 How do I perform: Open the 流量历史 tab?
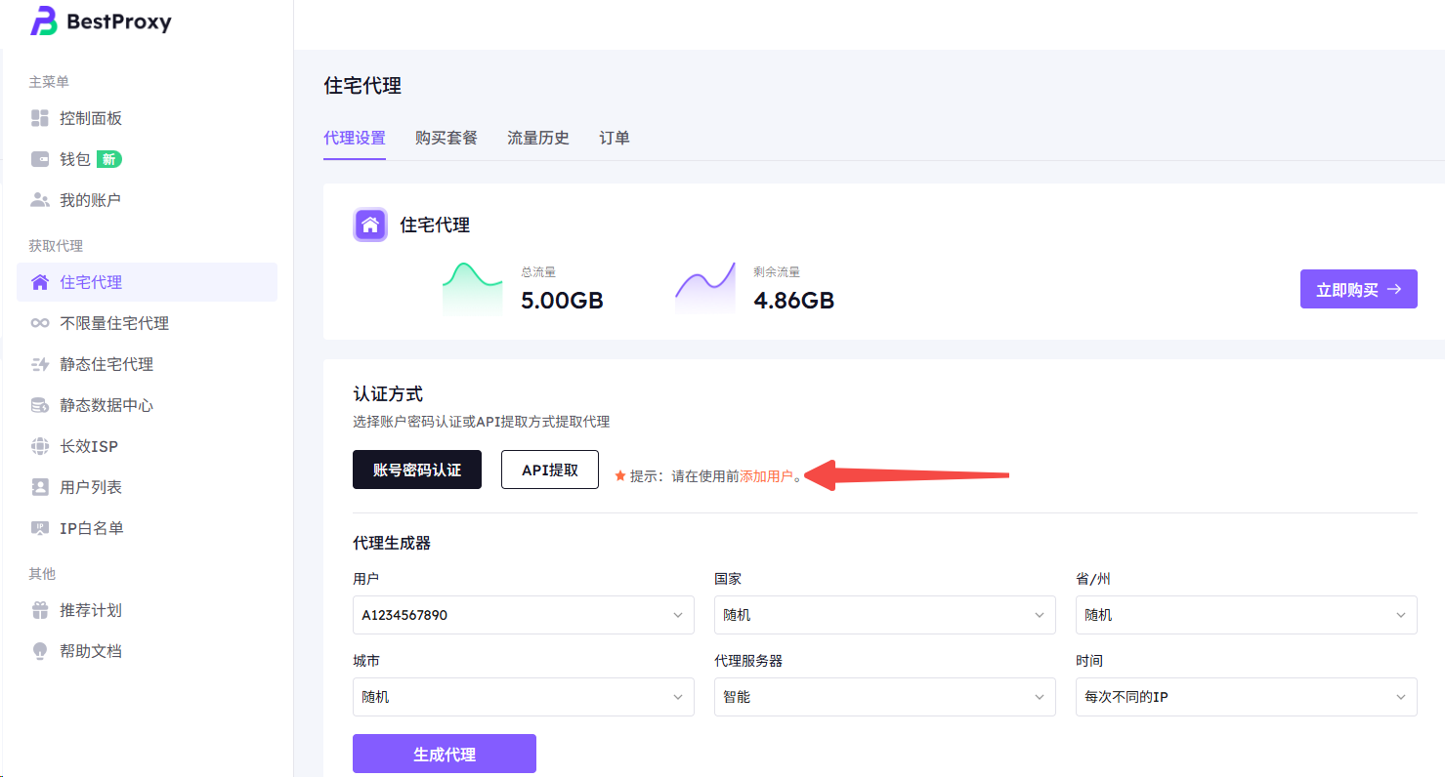pos(537,138)
